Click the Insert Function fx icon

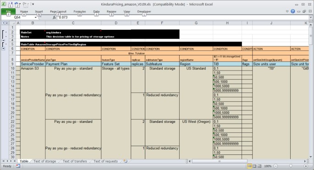click(x=54, y=17)
